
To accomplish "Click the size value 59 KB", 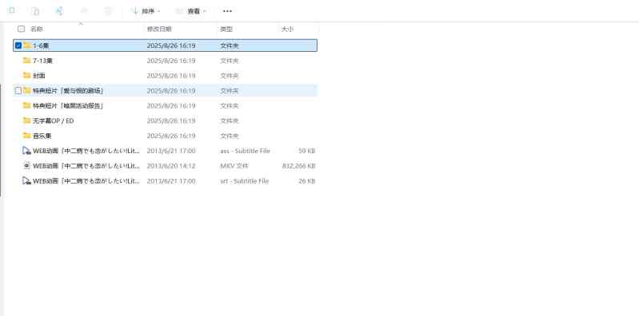I will [307, 151].
